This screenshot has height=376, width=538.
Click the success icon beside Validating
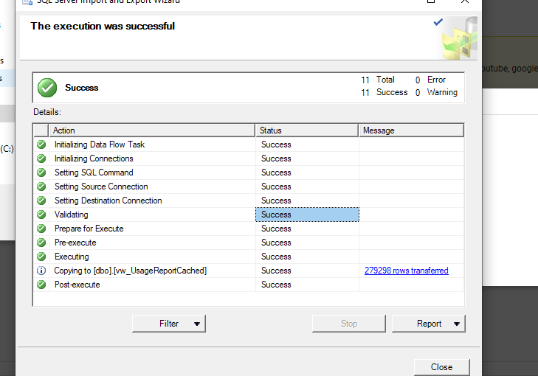click(x=41, y=215)
